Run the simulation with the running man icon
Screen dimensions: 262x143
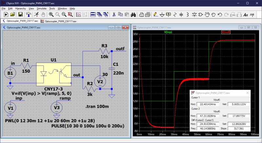[x=36, y=14]
